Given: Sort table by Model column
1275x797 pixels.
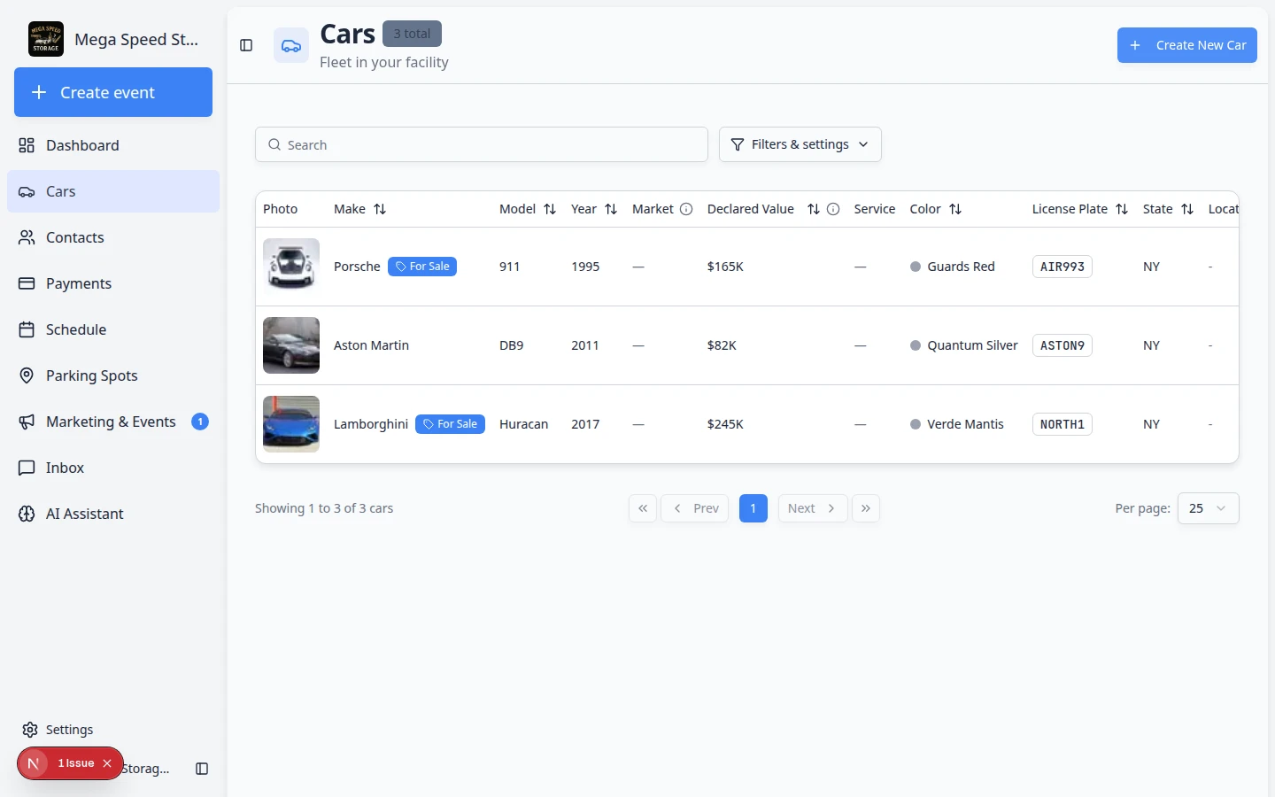Looking at the screenshot, I should pos(550,209).
